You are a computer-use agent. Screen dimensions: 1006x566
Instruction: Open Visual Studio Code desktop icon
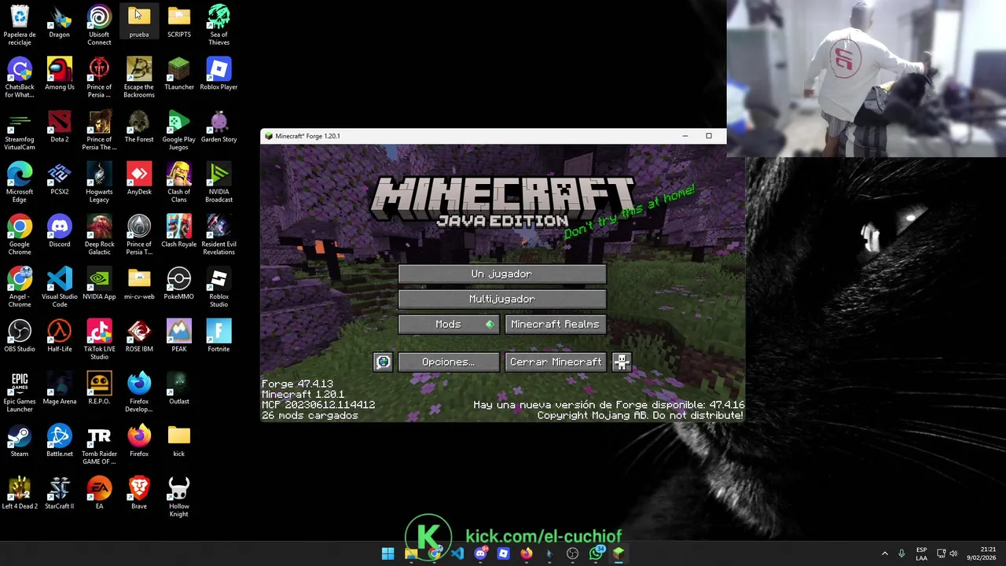(x=60, y=288)
